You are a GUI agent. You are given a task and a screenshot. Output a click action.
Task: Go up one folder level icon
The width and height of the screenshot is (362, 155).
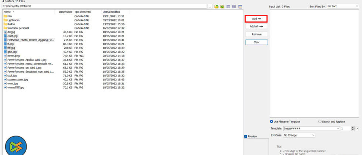(x=216, y=7)
